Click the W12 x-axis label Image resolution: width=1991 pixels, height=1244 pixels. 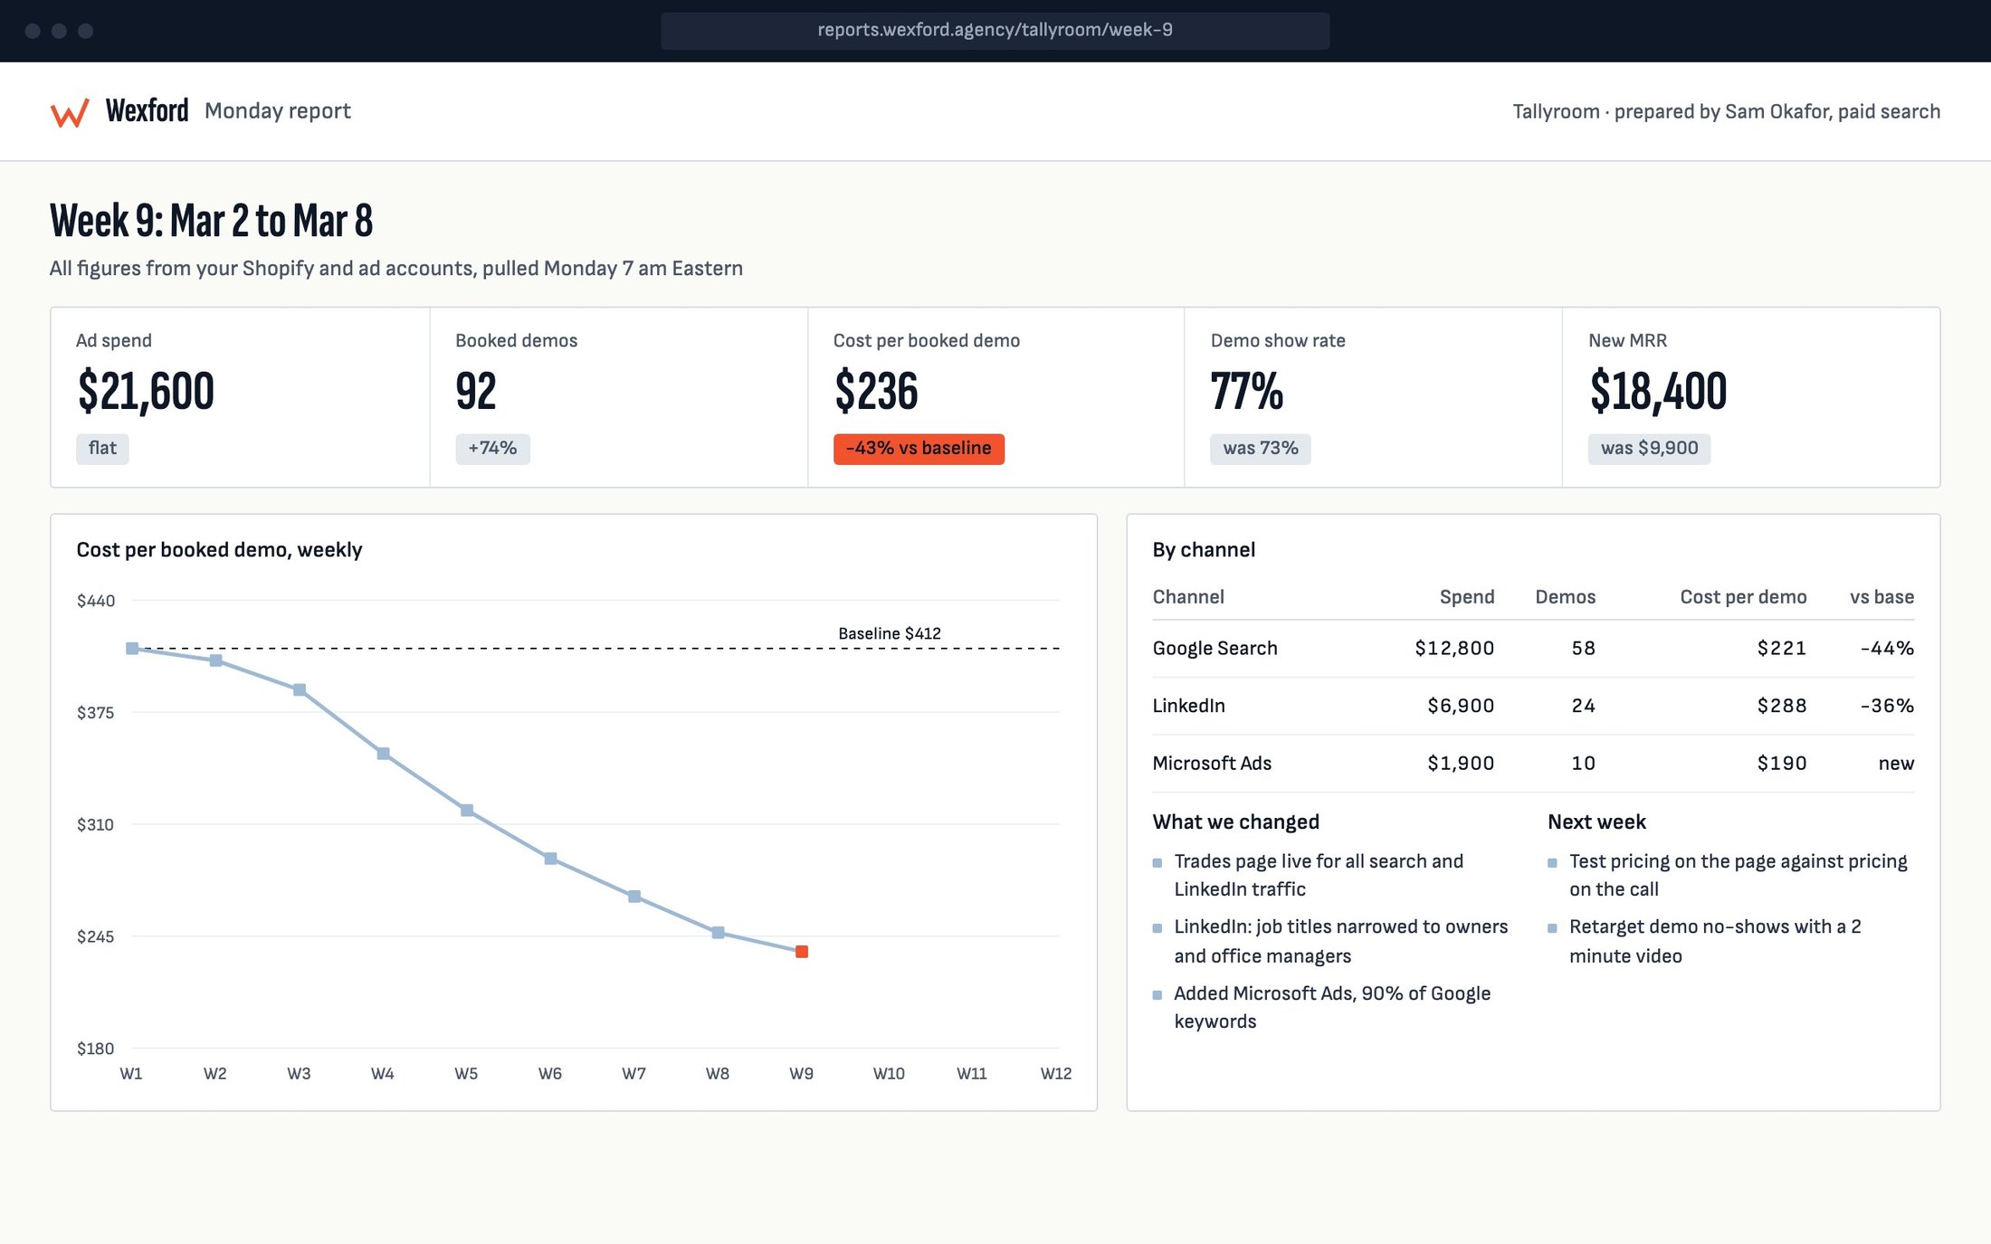point(1055,1074)
